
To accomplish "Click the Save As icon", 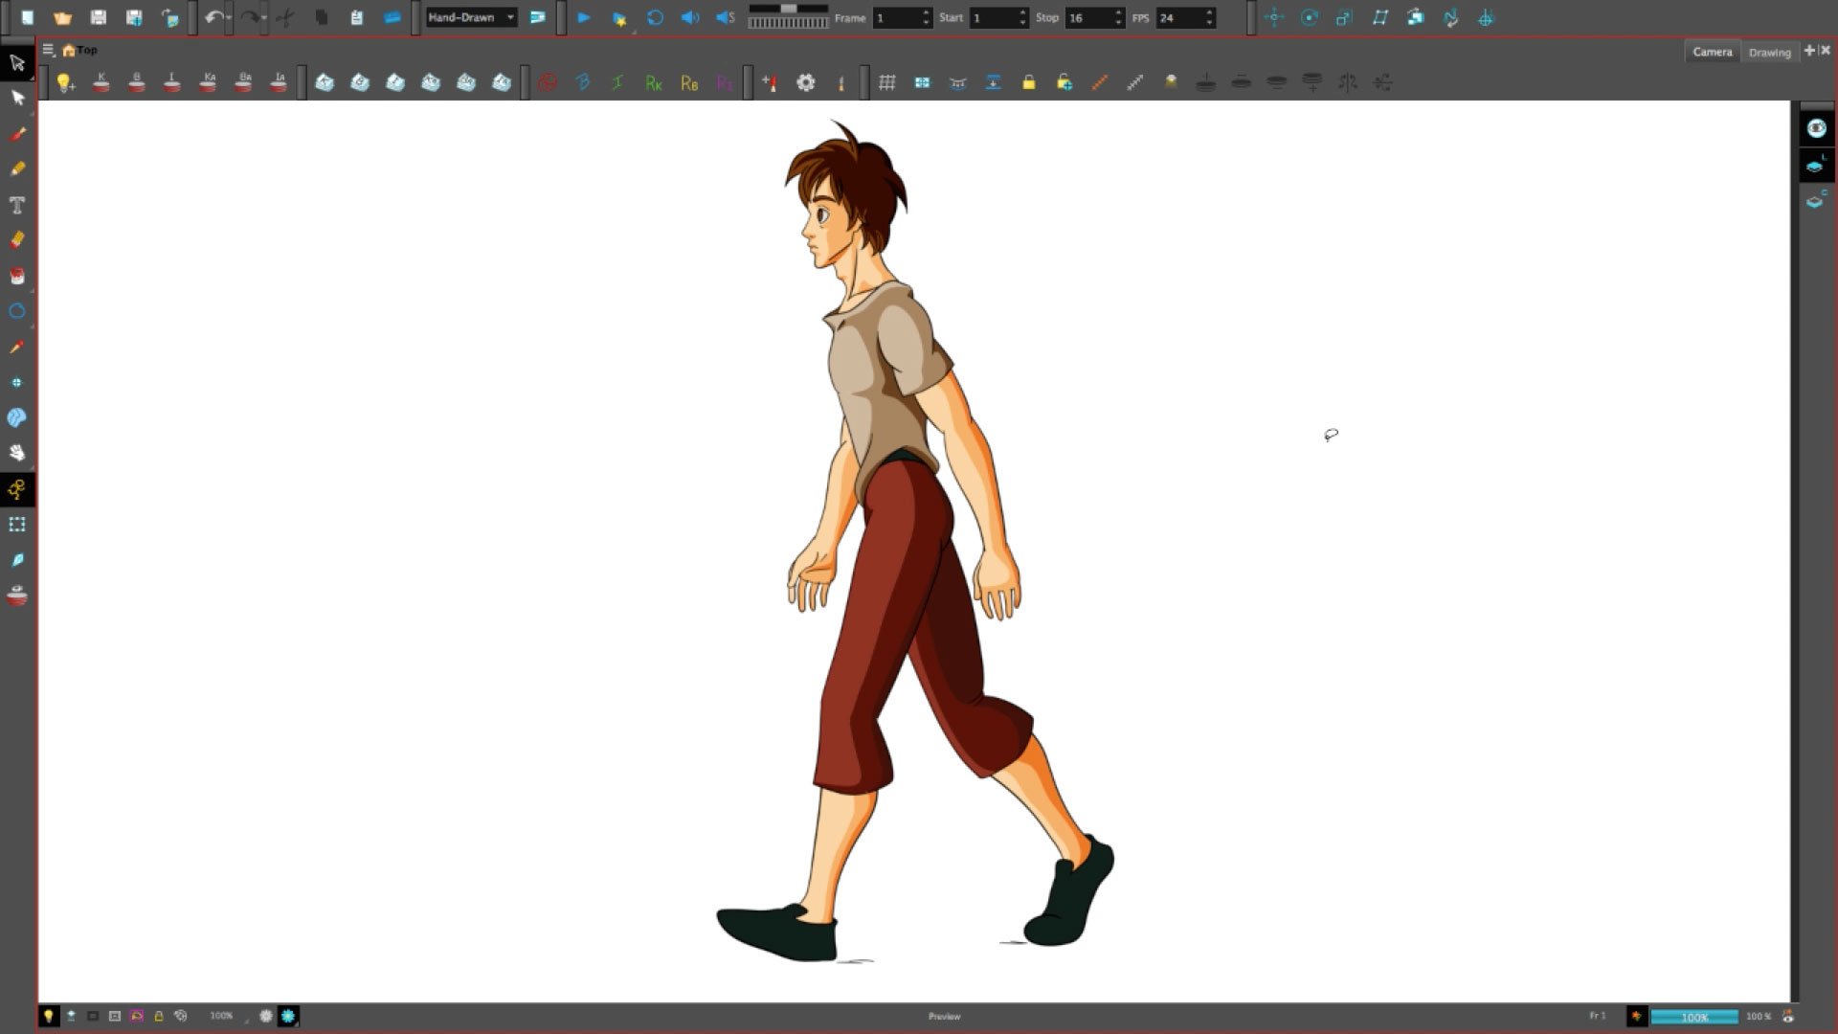I will click(134, 17).
